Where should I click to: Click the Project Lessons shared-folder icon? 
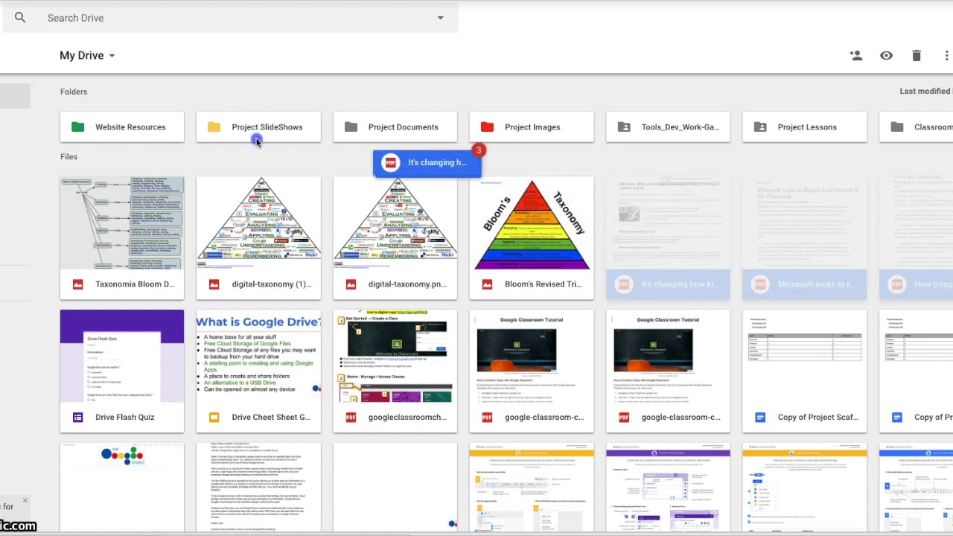click(x=760, y=127)
